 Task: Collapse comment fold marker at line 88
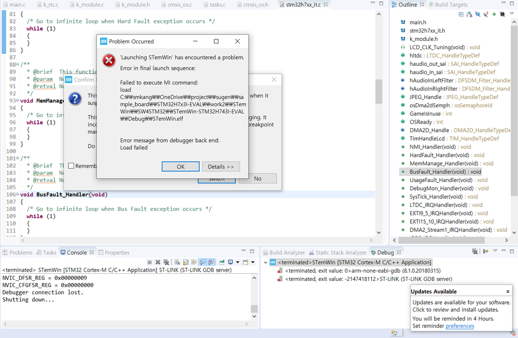(x=18, y=64)
